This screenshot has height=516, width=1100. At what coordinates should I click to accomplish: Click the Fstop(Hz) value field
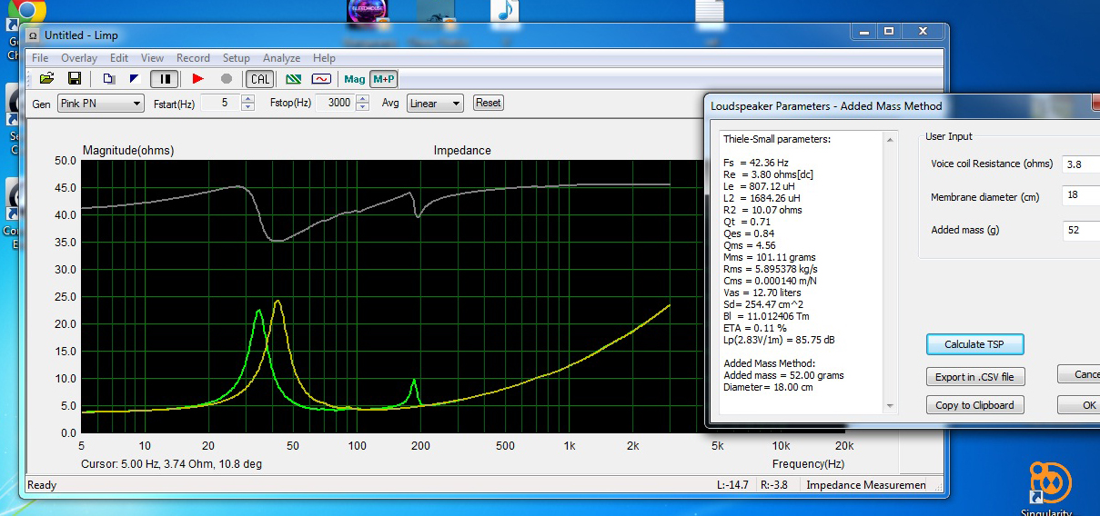(x=335, y=104)
